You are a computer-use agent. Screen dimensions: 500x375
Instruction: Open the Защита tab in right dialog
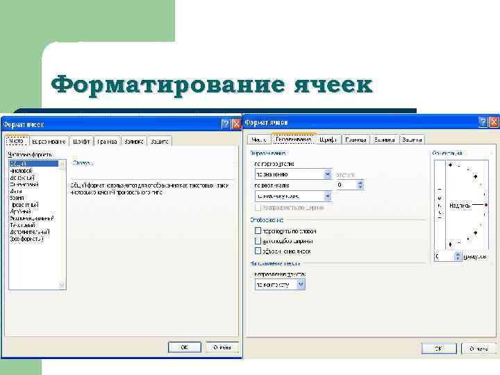[412, 140]
